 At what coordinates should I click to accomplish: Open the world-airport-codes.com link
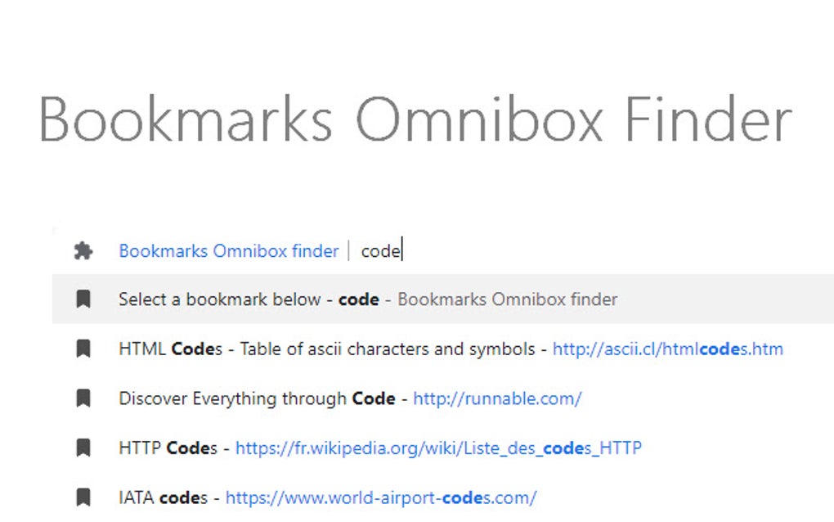[x=381, y=497]
